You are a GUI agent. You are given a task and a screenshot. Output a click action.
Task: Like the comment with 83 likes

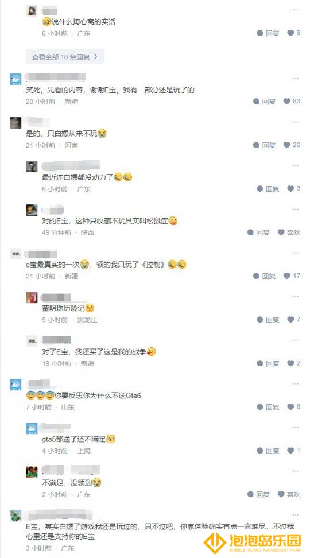click(x=292, y=102)
